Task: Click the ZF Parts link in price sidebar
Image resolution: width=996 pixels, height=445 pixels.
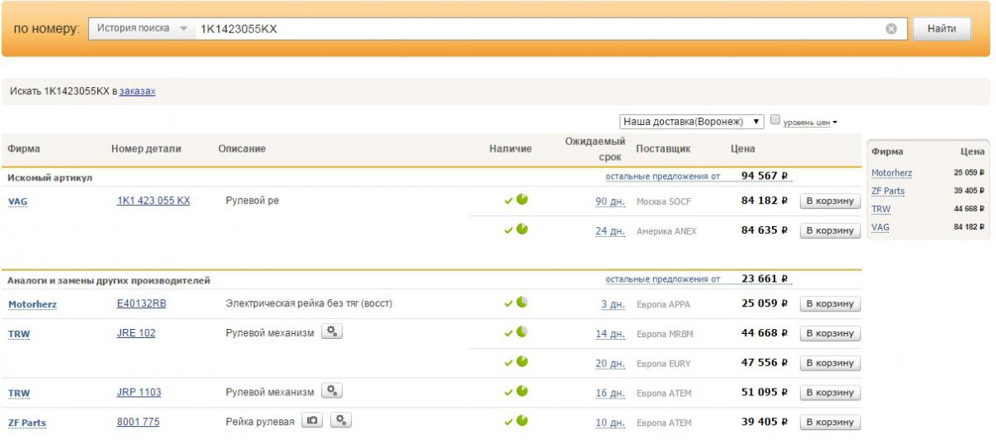Action: point(888,191)
